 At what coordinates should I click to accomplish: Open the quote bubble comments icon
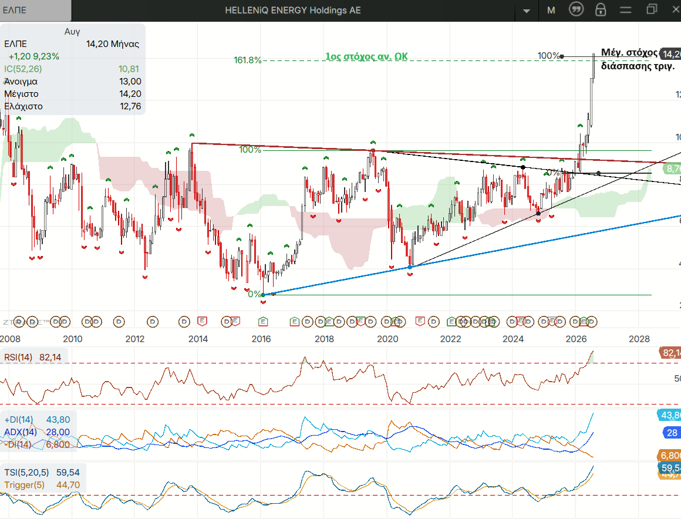tap(577, 9)
